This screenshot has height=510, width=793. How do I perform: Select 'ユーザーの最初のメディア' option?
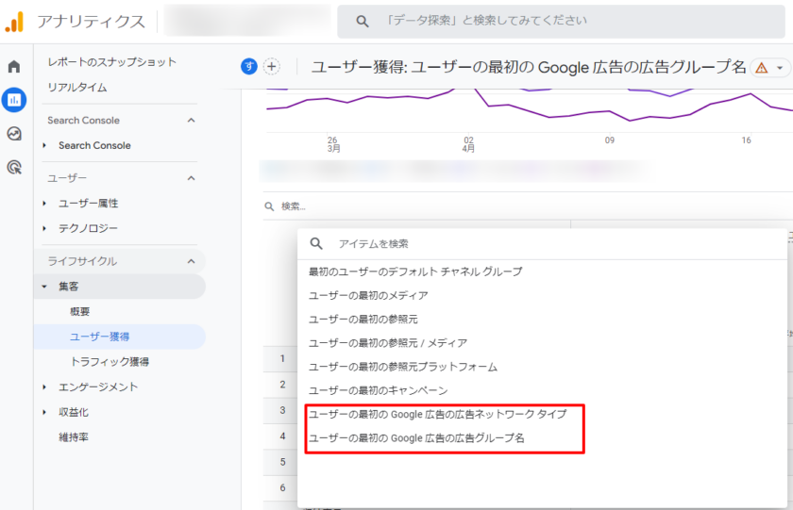click(368, 295)
